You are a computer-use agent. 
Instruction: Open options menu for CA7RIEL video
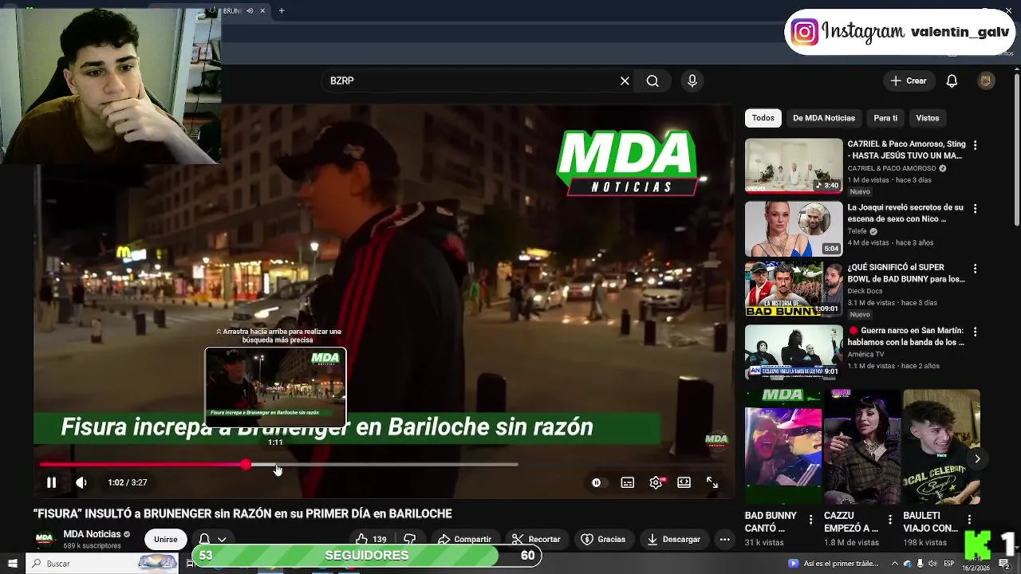(975, 145)
